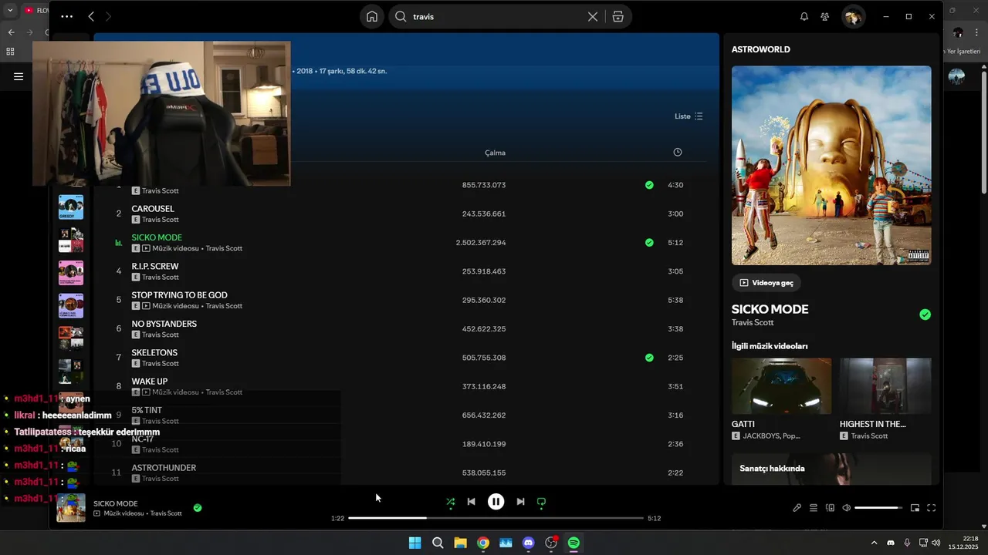Toggle saved checkmark on the 4:30 track
This screenshot has height=555, width=988.
point(649,185)
